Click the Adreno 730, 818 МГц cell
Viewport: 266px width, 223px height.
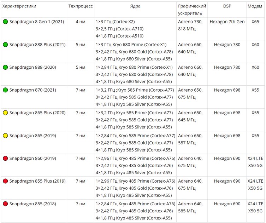pos(190,25)
